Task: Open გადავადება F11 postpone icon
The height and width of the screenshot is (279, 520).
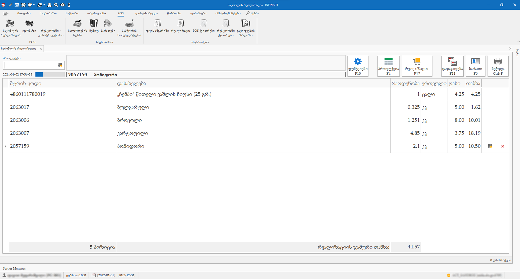Action: [x=452, y=66]
